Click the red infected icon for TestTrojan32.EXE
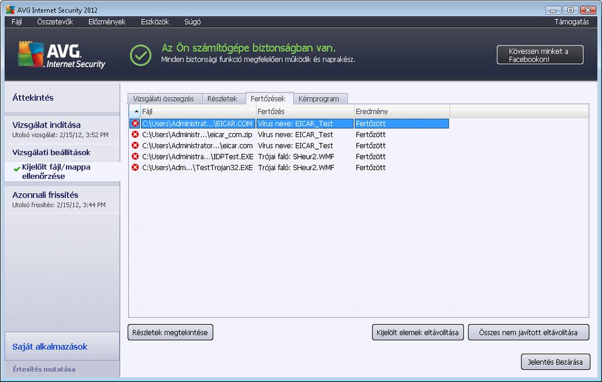 coord(135,167)
